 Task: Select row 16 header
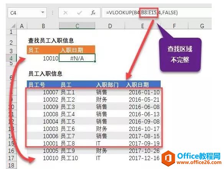pos(11,151)
